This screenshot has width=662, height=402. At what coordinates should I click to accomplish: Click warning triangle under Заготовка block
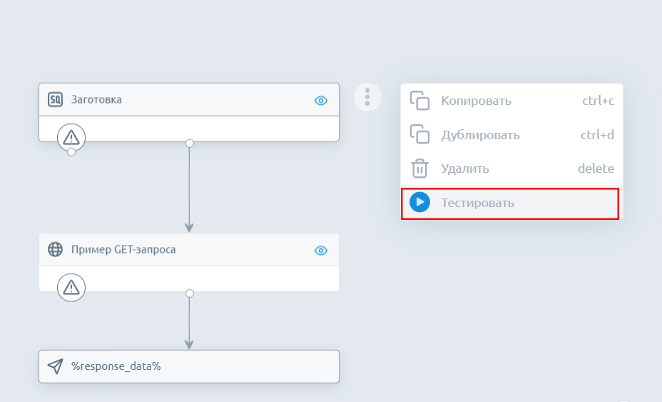pos(71,136)
